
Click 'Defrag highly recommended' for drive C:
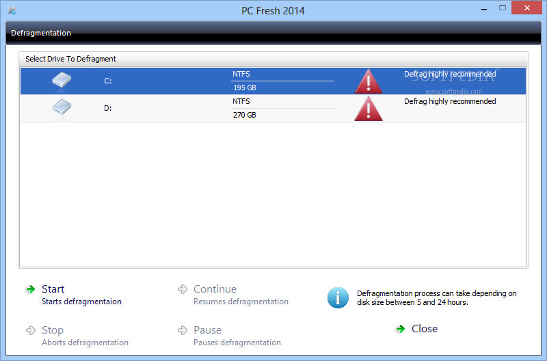coord(450,74)
